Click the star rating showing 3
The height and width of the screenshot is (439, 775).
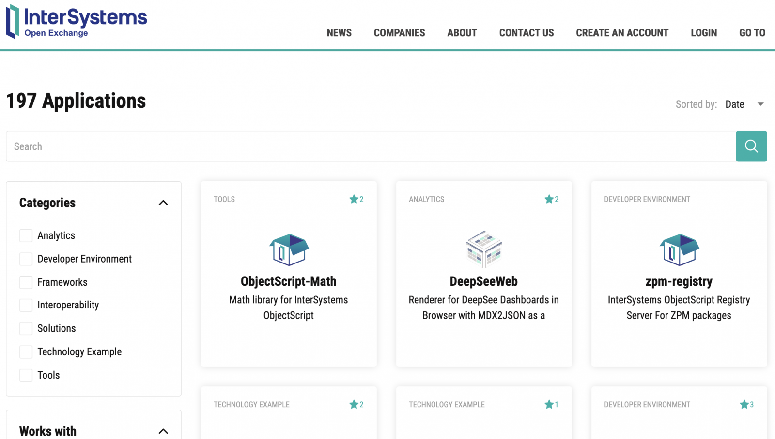(747, 404)
